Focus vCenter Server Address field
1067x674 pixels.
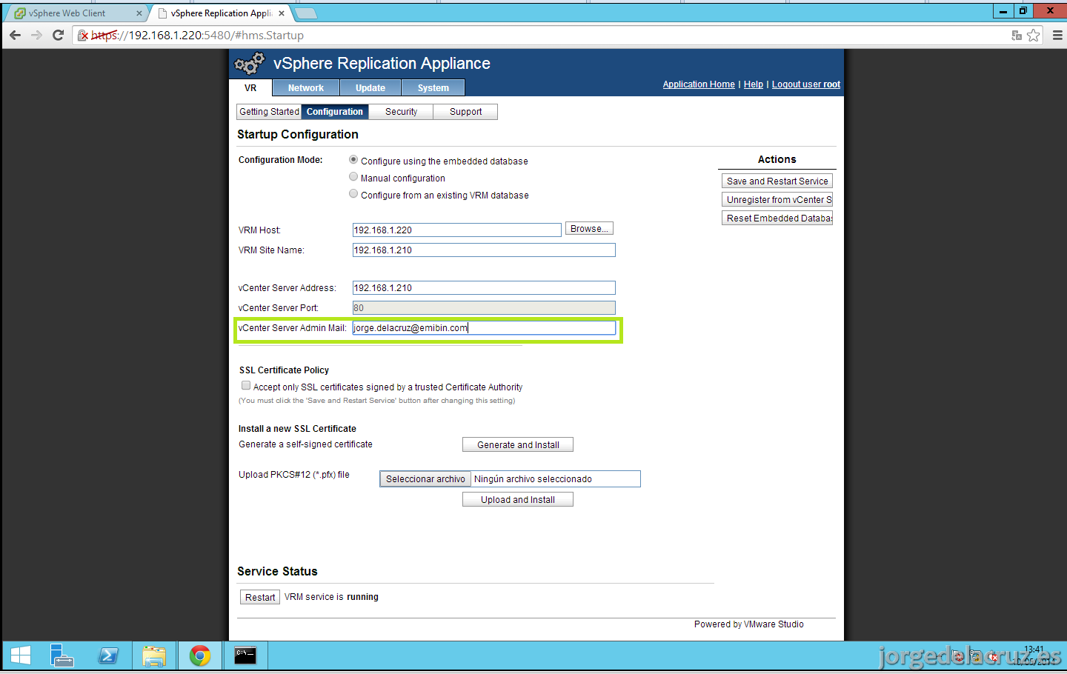(x=484, y=288)
